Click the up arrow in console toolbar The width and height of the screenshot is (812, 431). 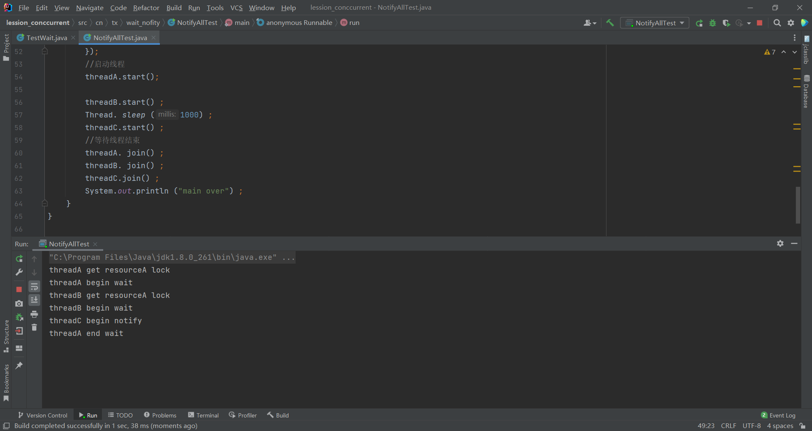tap(34, 259)
